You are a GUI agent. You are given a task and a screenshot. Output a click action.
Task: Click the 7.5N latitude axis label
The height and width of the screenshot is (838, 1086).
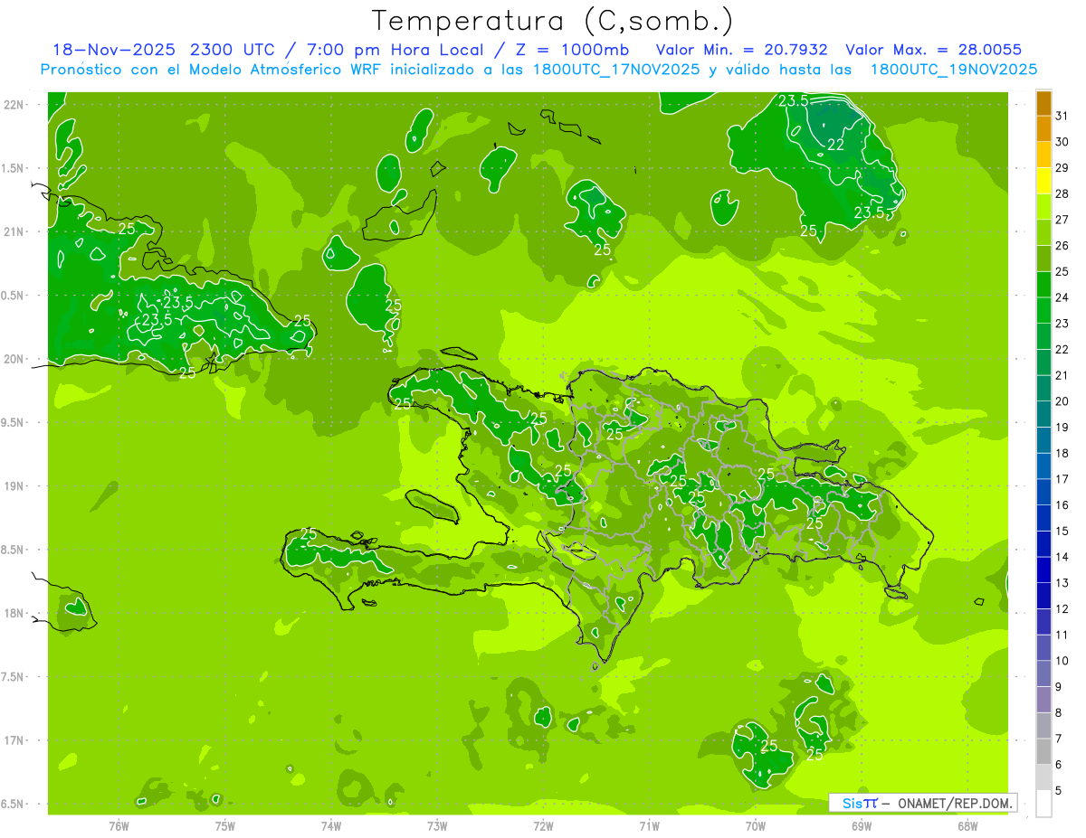click(x=14, y=677)
